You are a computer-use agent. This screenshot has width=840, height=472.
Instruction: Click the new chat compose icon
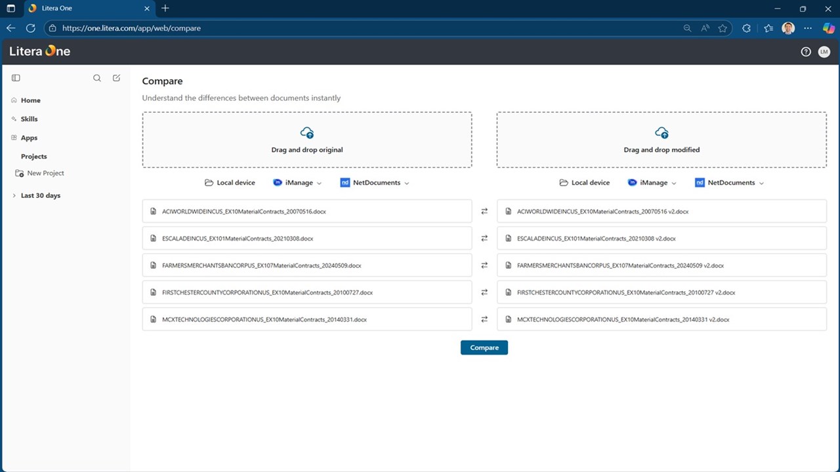(116, 78)
